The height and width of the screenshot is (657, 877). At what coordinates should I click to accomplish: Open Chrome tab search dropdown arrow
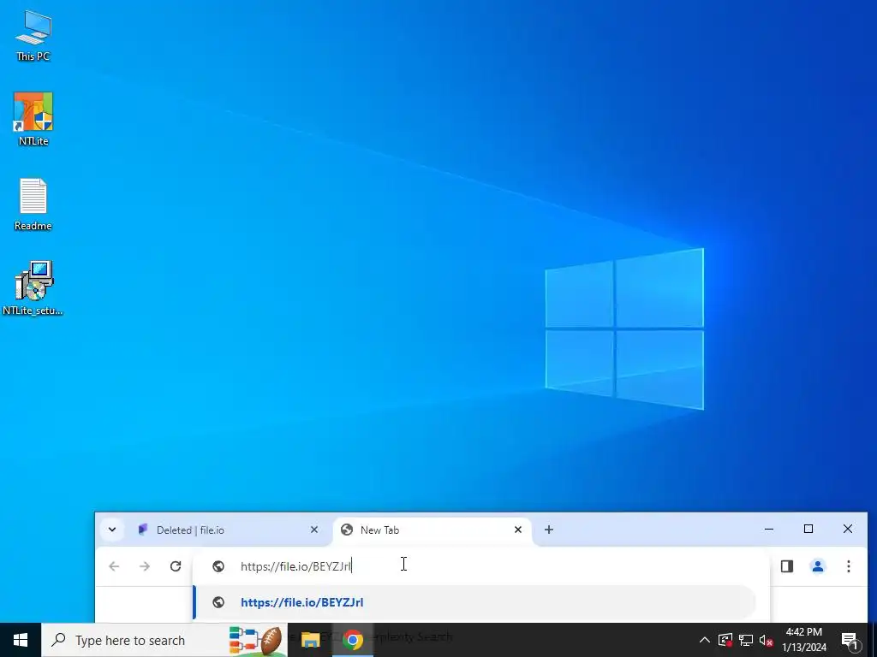click(112, 530)
